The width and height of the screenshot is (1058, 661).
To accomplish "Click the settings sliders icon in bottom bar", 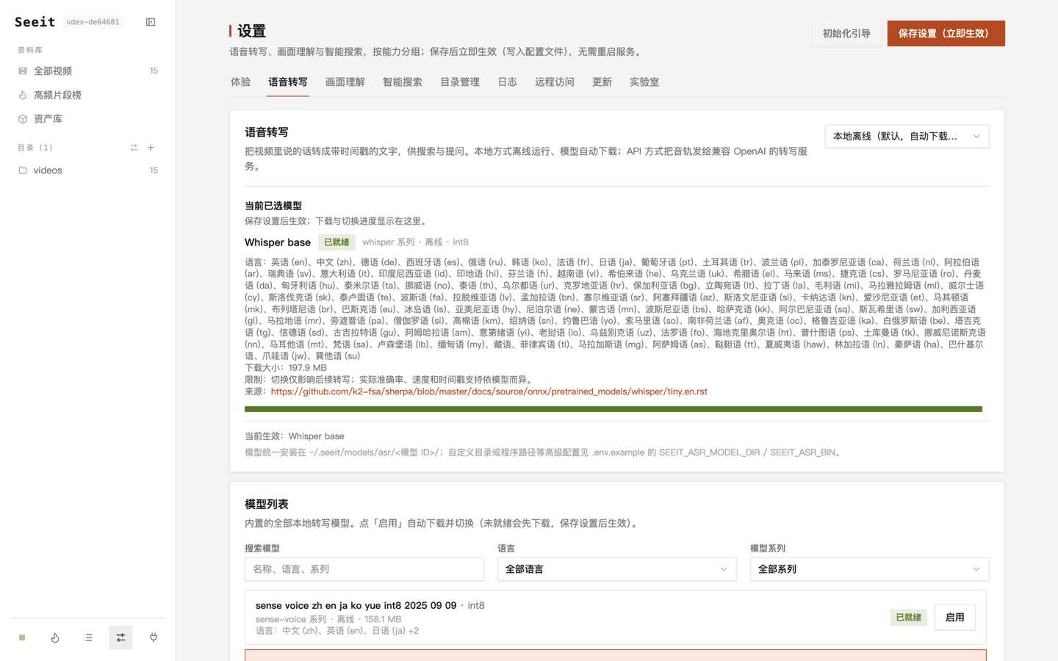I will [120, 637].
